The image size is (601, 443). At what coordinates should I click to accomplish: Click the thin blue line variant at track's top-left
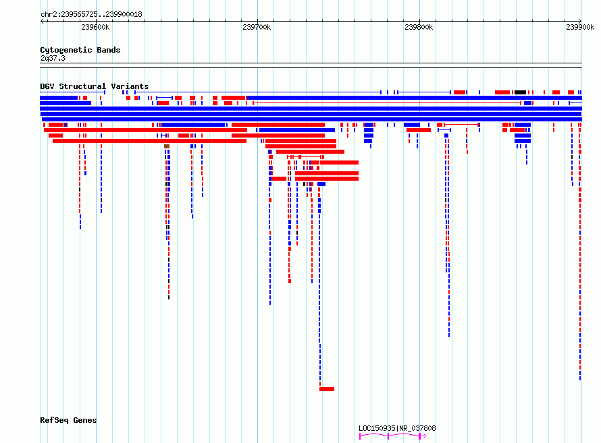coord(72,92)
